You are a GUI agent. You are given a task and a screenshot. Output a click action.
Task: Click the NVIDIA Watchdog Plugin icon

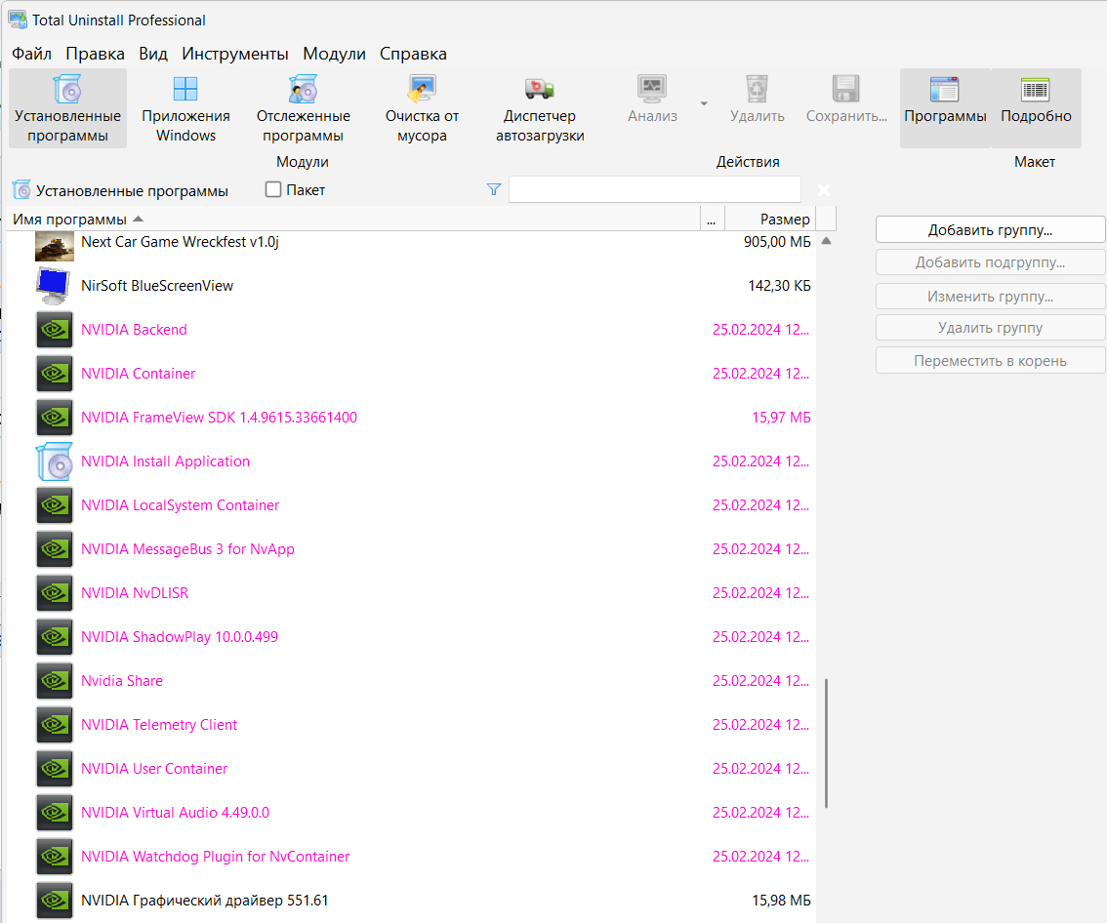coord(55,856)
